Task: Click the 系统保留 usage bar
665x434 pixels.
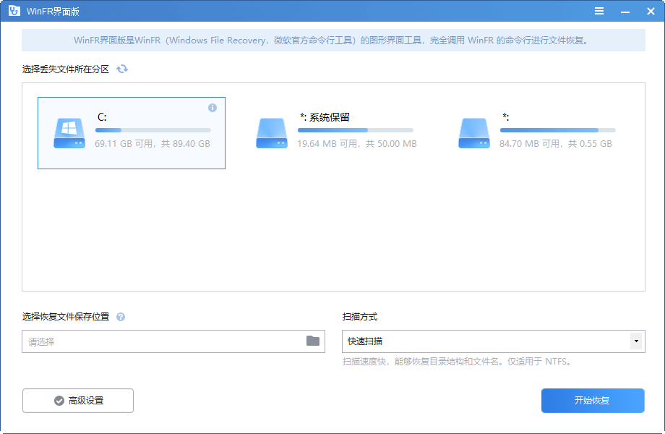Action: [x=356, y=130]
